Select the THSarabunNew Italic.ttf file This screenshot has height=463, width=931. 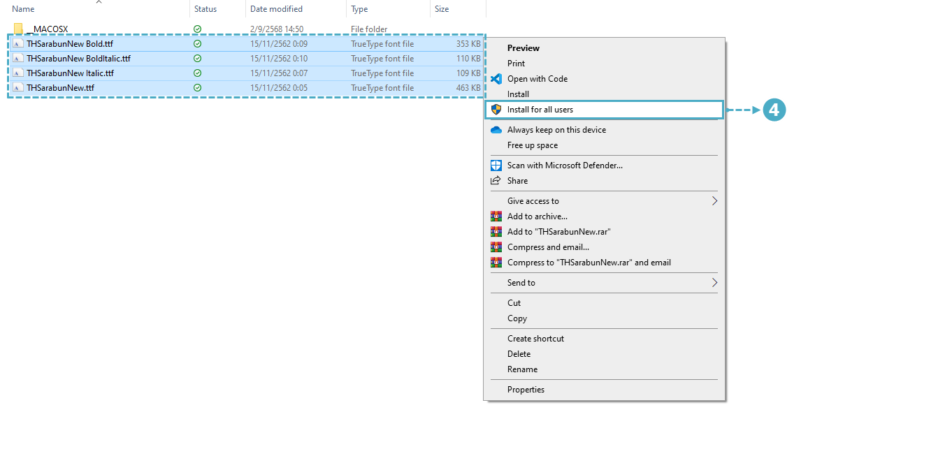70,73
